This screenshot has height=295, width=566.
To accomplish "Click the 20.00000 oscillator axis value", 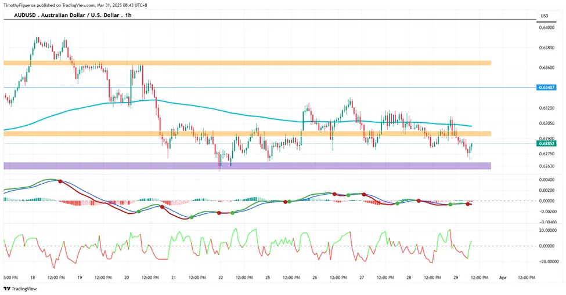I will click(x=548, y=230).
